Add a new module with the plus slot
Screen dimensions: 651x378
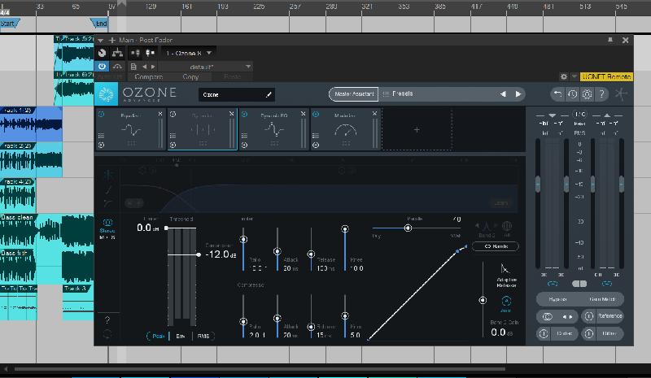pos(417,130)
